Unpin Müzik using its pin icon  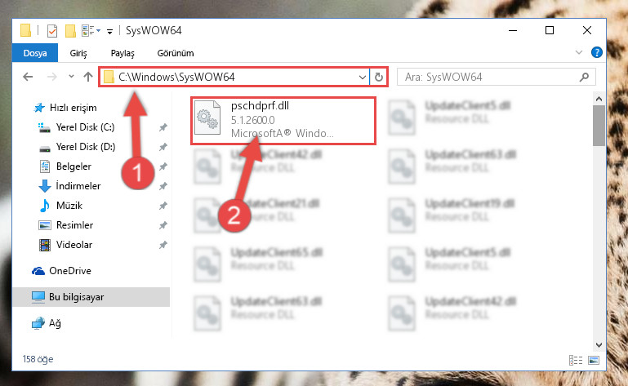pos(163,206)
